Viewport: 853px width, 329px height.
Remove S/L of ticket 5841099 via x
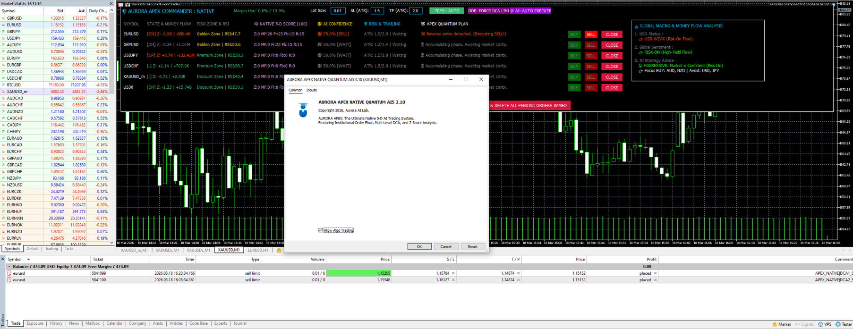click(x=453, y=273)
